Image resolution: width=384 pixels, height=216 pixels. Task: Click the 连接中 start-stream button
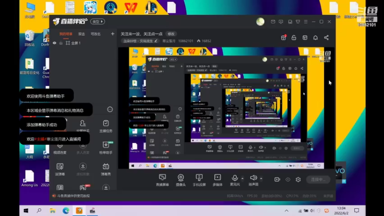click(318, 180)
